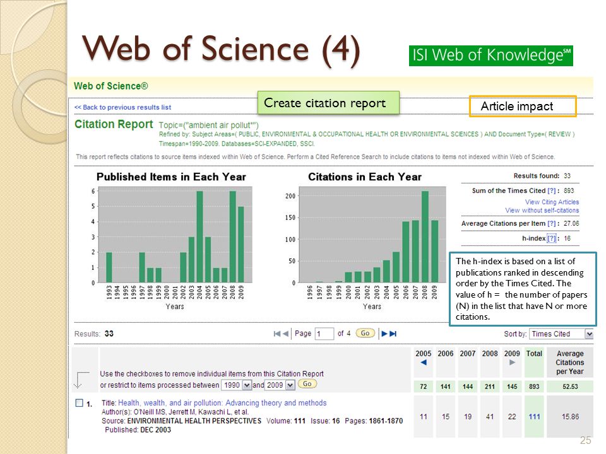Click 2005 citation count 11 for article 1
Image resolution: width=606 pixels, height=454 pixels.
click(423, 417)
